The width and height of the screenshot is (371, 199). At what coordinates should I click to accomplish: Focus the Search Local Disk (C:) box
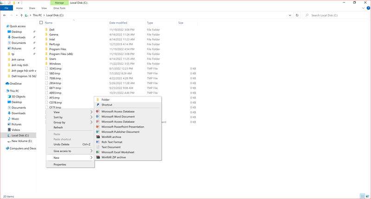[x=337, y=15]
